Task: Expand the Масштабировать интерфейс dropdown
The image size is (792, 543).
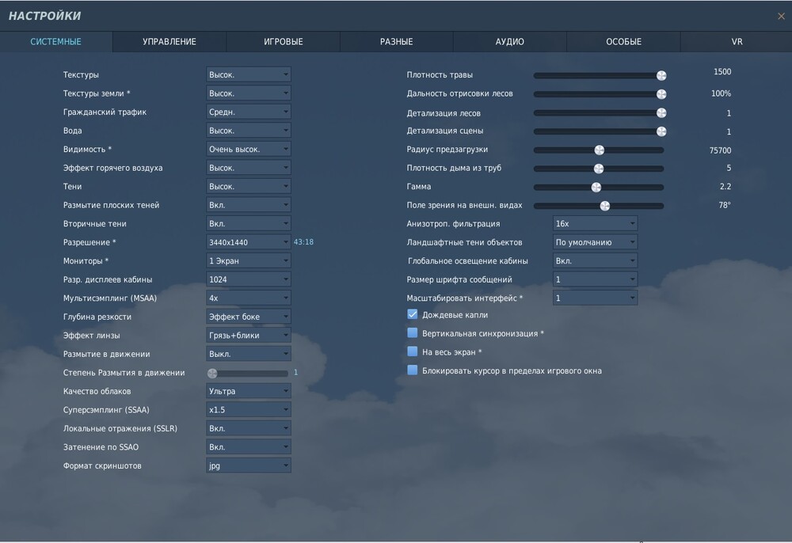Action: (595, 298)
